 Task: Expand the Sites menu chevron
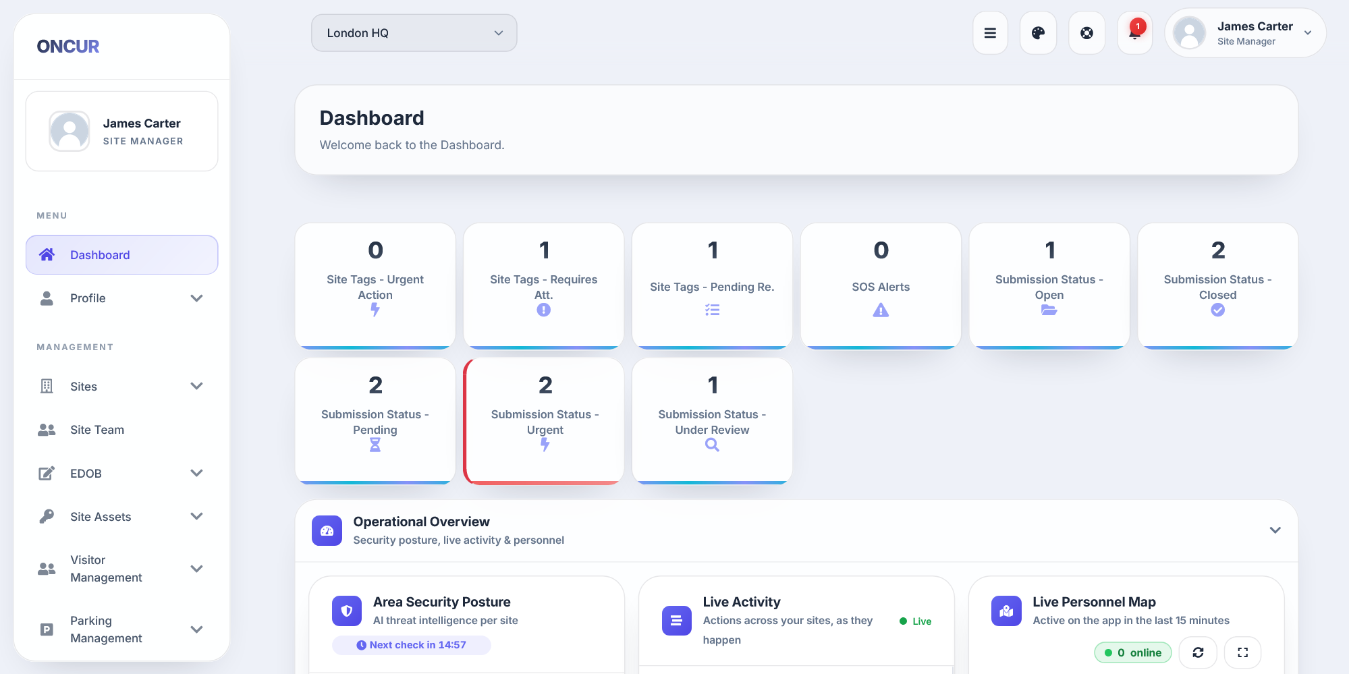click(196, 387)
